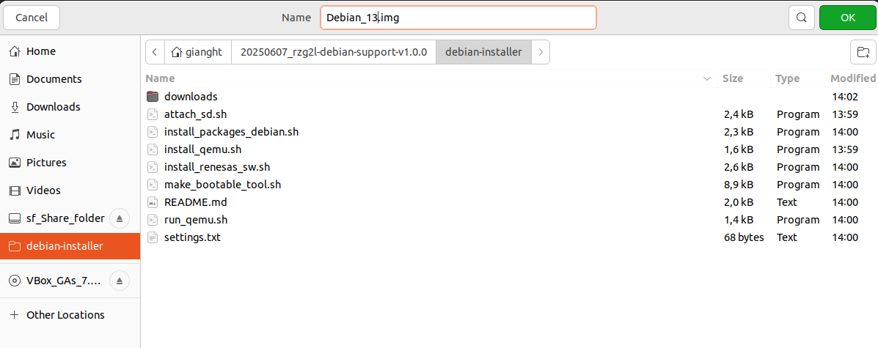The image size is (878, 348).
Task: Confirm with the green OK button
Action: pos(848,18)
